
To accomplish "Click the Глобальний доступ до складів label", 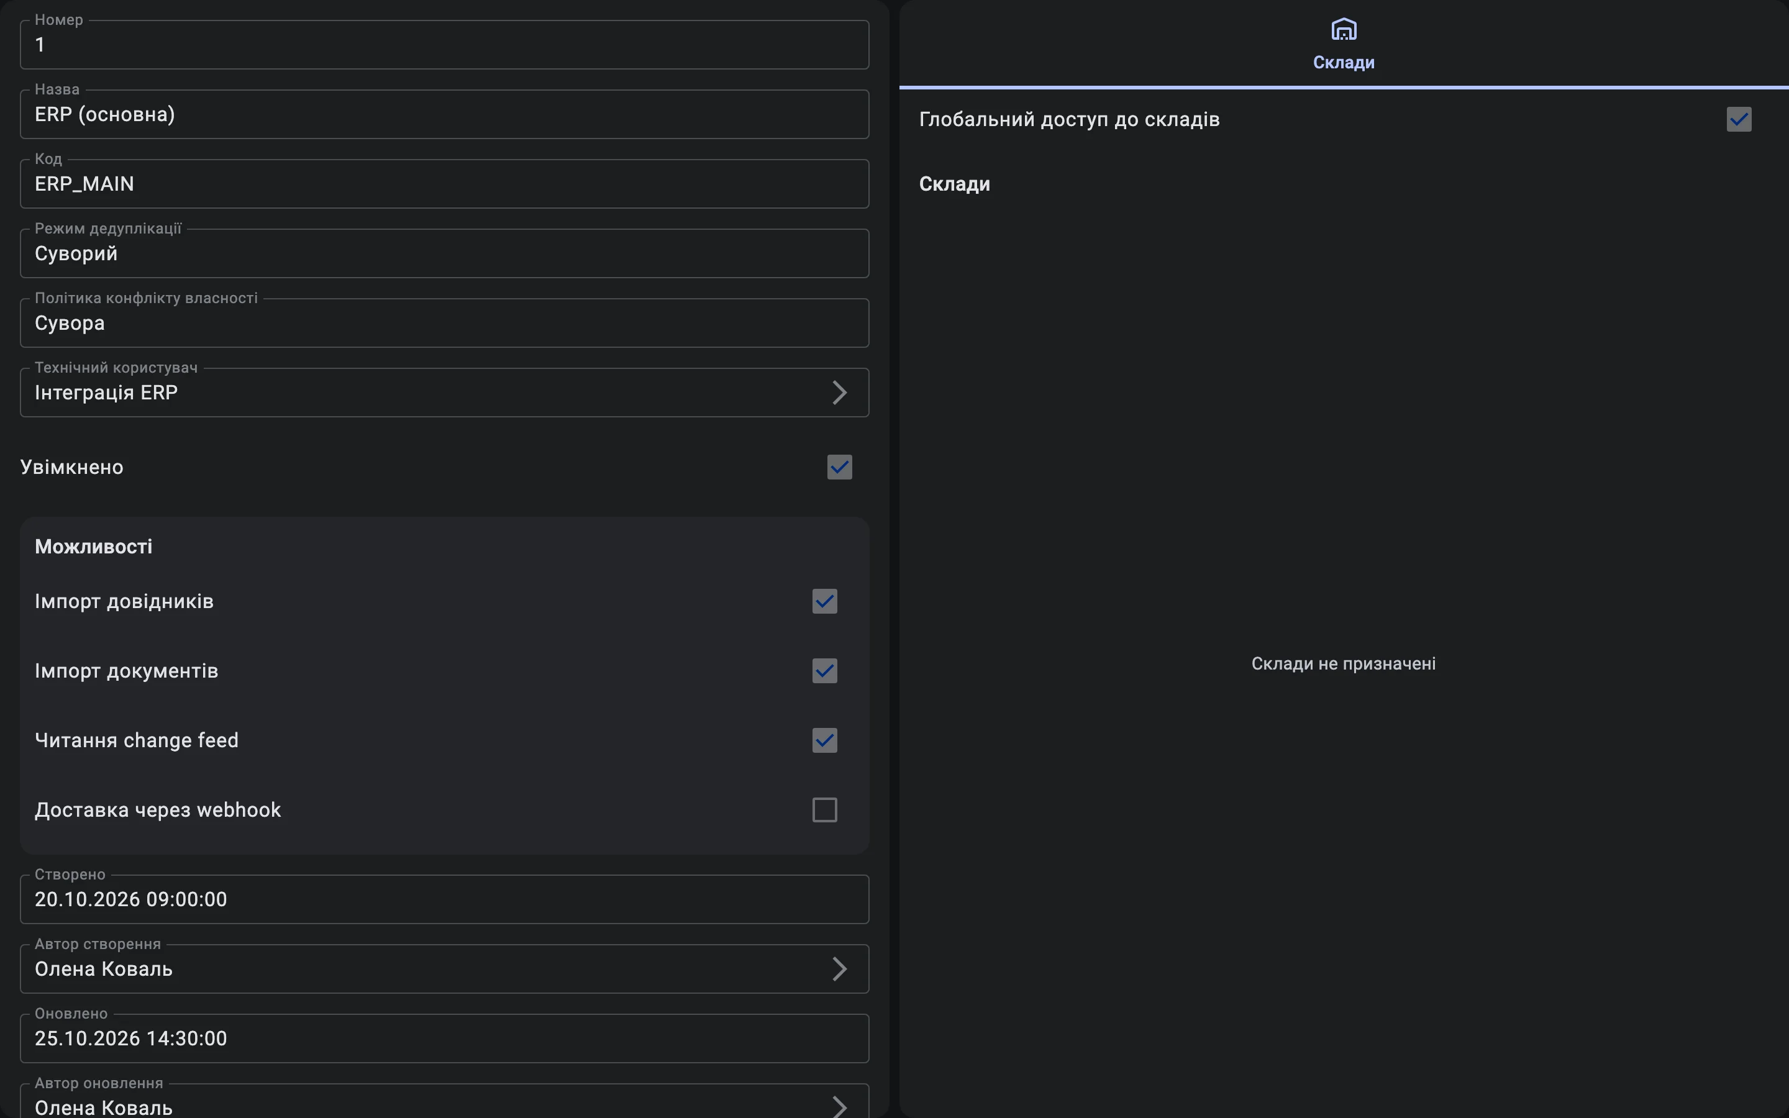I will 1069,120.
